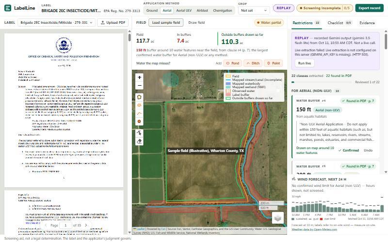Click the Water: partial status badge
The image size is (388, 242).
[269, 22]
